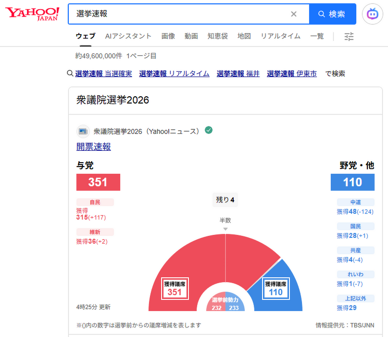The image size is (388, 337).
Task: Click the green verified checkmark badge
Action: tap(209, 130)
